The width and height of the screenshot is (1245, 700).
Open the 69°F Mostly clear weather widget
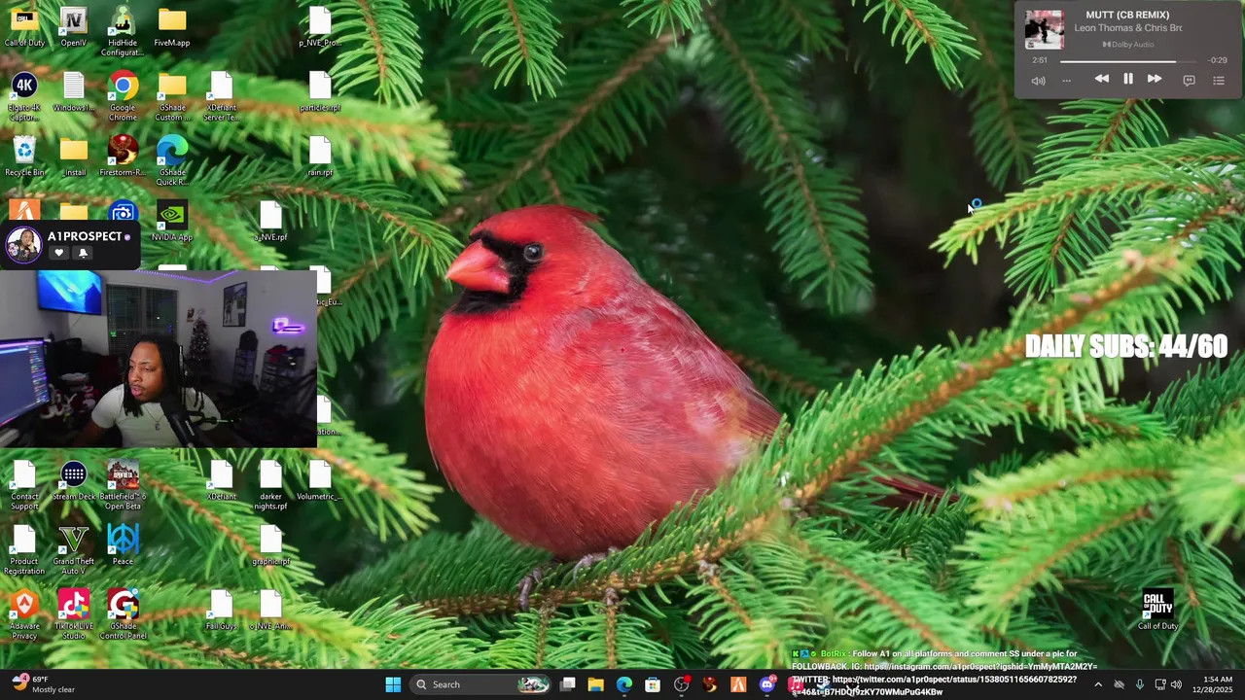coord(42,684)
